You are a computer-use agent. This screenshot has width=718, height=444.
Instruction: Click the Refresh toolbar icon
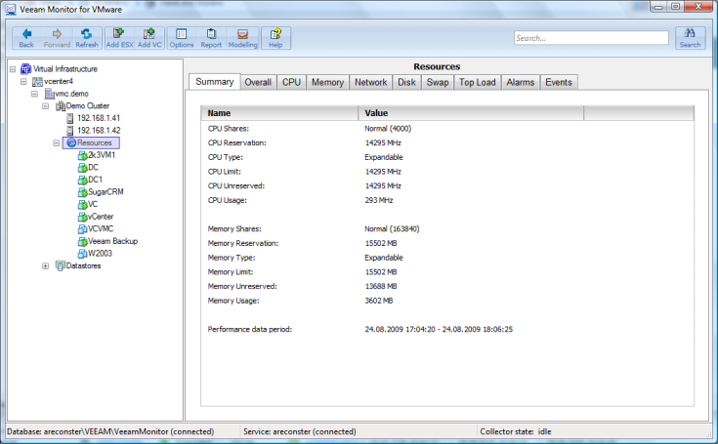pyautogui.click(x=86, y=37)
